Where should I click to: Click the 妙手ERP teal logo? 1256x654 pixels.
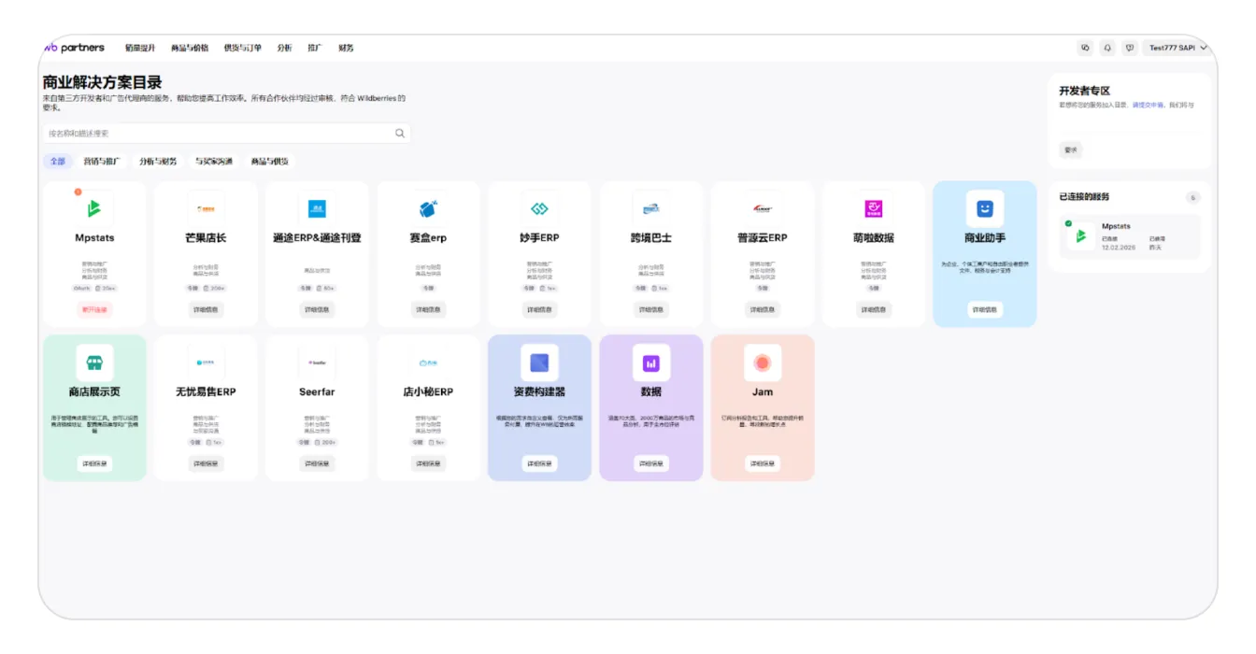click(x=539, y=208)
